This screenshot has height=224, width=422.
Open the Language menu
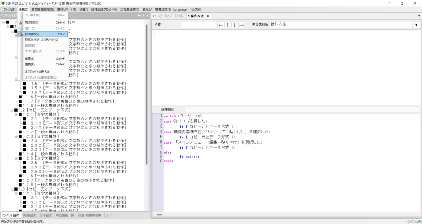pos(180,9)
